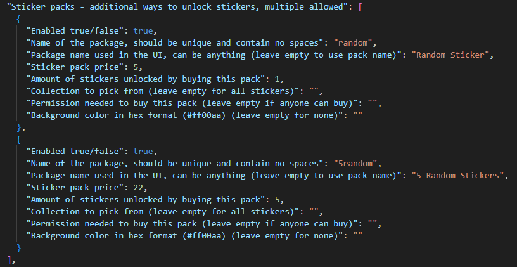This screenshot has width=517, height=267.
Task: Click the first pack's empty collection string
Action: 314,91
